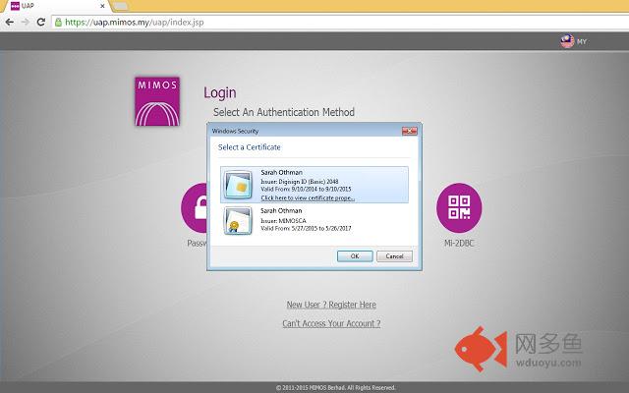Screen dimensions: 629x393
Task: Click the MIMOS Berhad copyright footer
Action: [x=336, y=388]
